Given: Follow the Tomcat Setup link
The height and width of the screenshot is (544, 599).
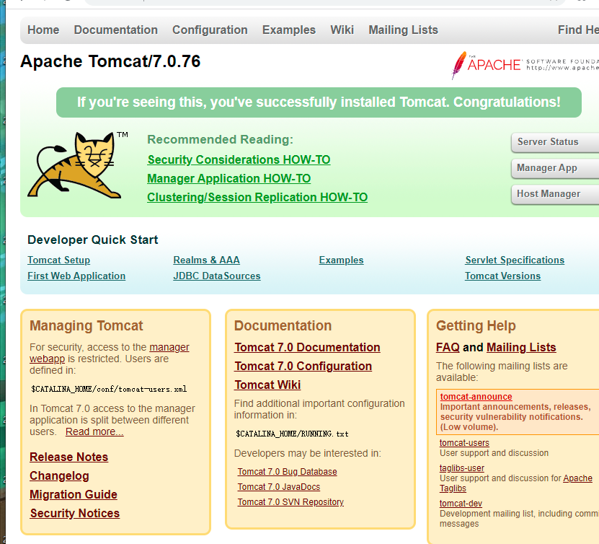Looking at the screenshot, I should pos(59,260).
